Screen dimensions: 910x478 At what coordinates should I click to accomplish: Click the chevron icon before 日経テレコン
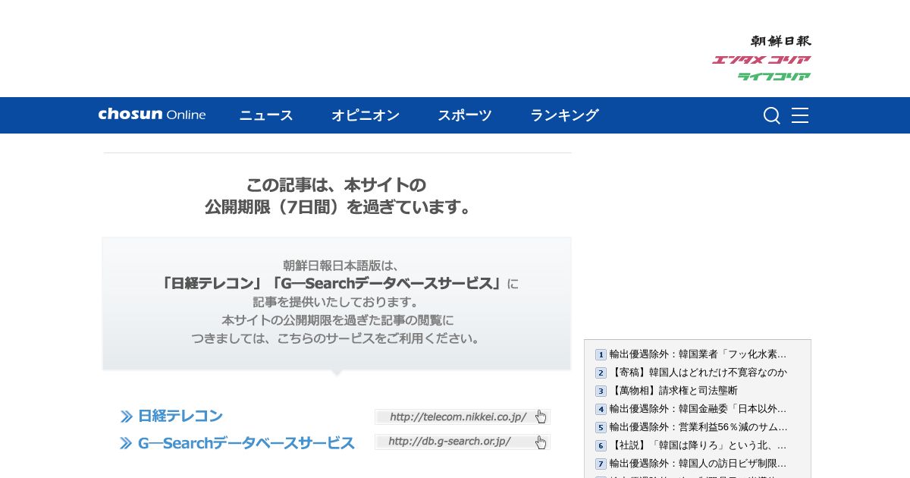[127, 417]
